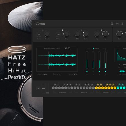Click the 8-Bit knob
This screenshot has height=126, width=126.
(78, 34)
